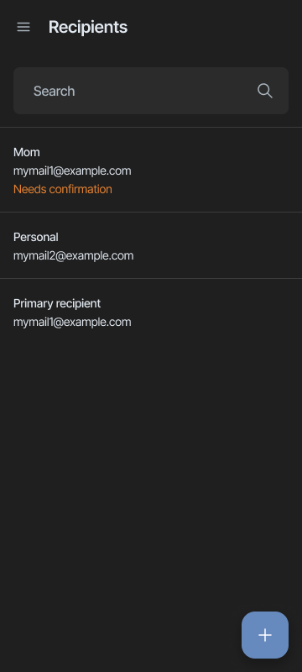This screenshot has height=672, width=302.
Task: Click the divider between Mom and Personal
Action: click(151, 213)
